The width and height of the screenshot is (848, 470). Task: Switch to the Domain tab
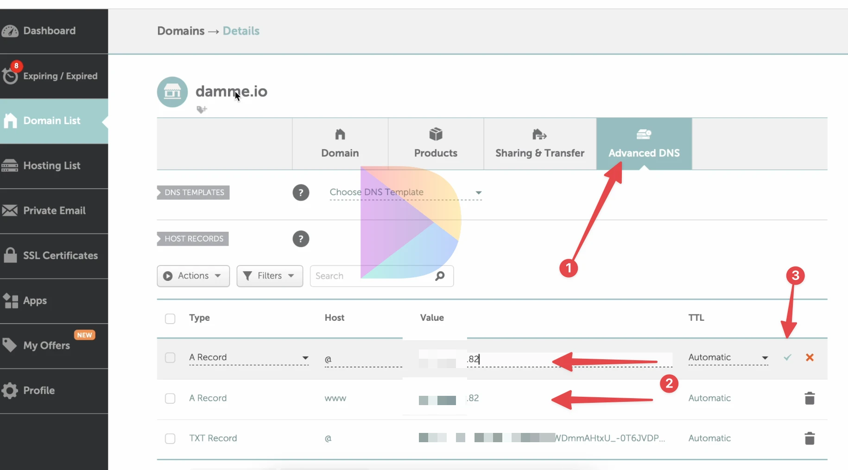340,144
